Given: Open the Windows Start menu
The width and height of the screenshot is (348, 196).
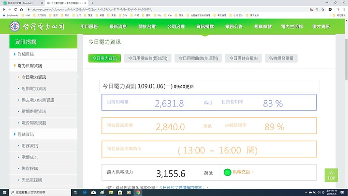Looking at the screenshot, I should point(4,193).
